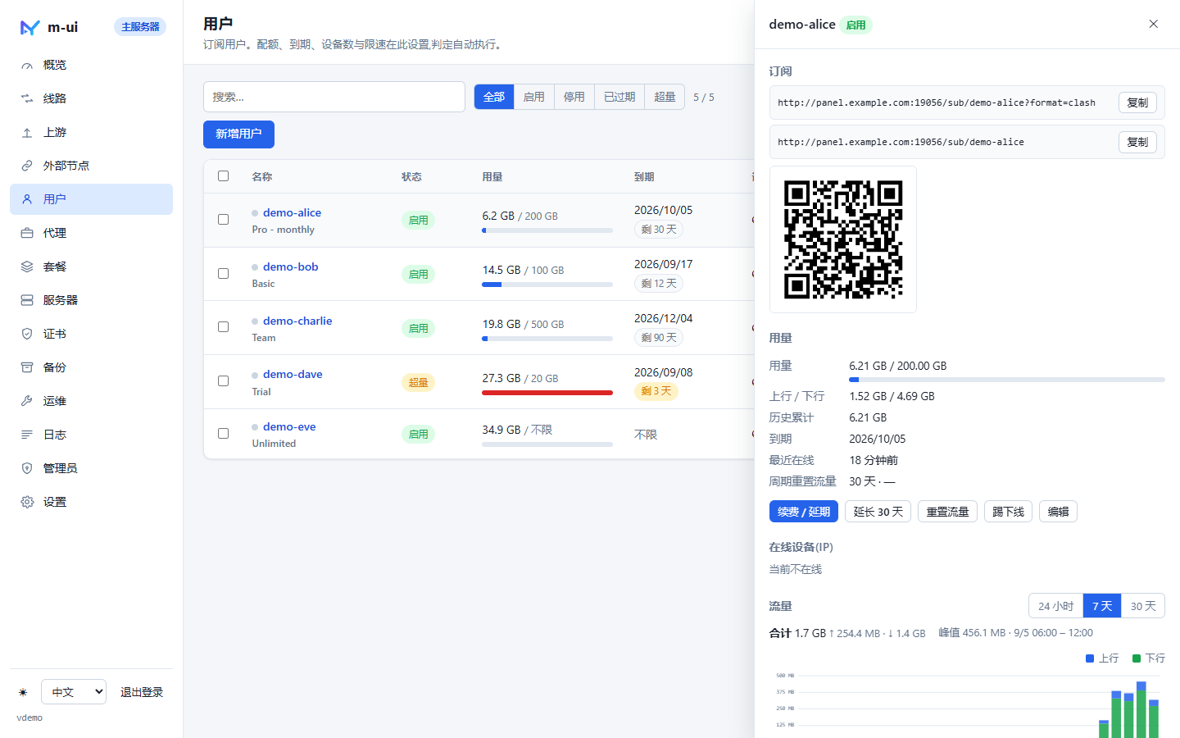Click the 搜索 search input field
Screen dimensions: 1180x738
pos(334,97)
